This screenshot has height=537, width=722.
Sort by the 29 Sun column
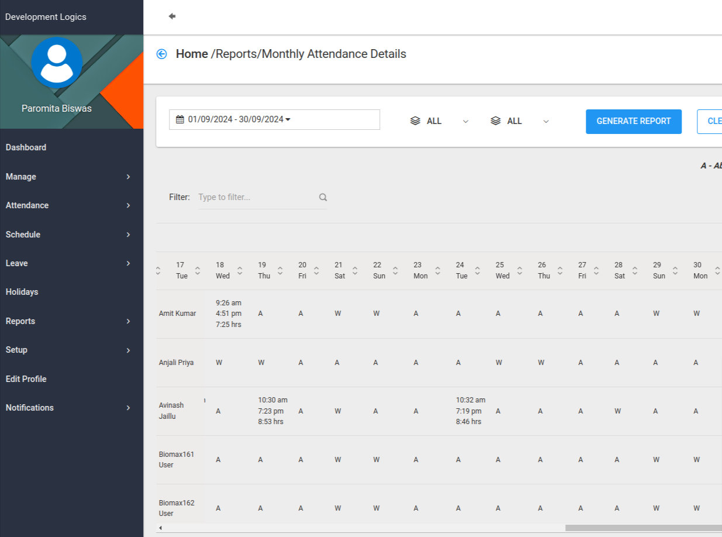(x=675, y=271)
